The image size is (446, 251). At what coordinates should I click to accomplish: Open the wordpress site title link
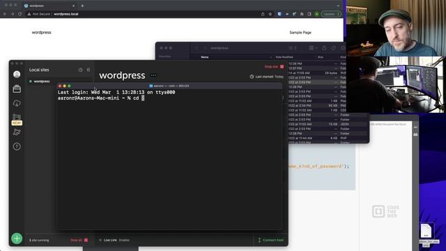[42, 33]
